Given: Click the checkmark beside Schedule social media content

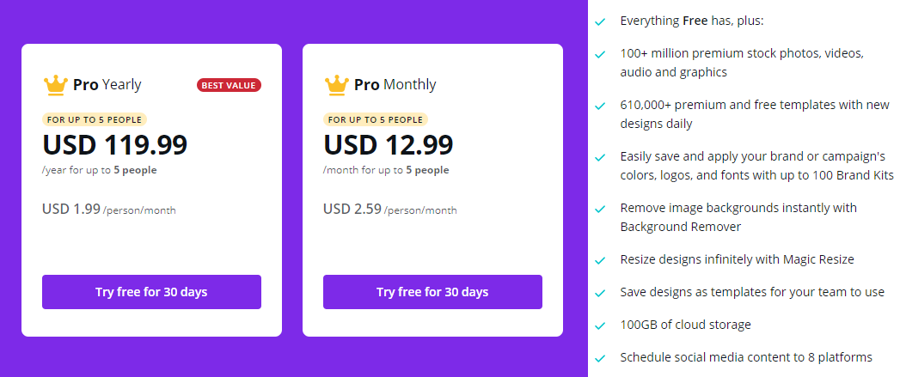Looking at the screenshot, I should [600, 357].
